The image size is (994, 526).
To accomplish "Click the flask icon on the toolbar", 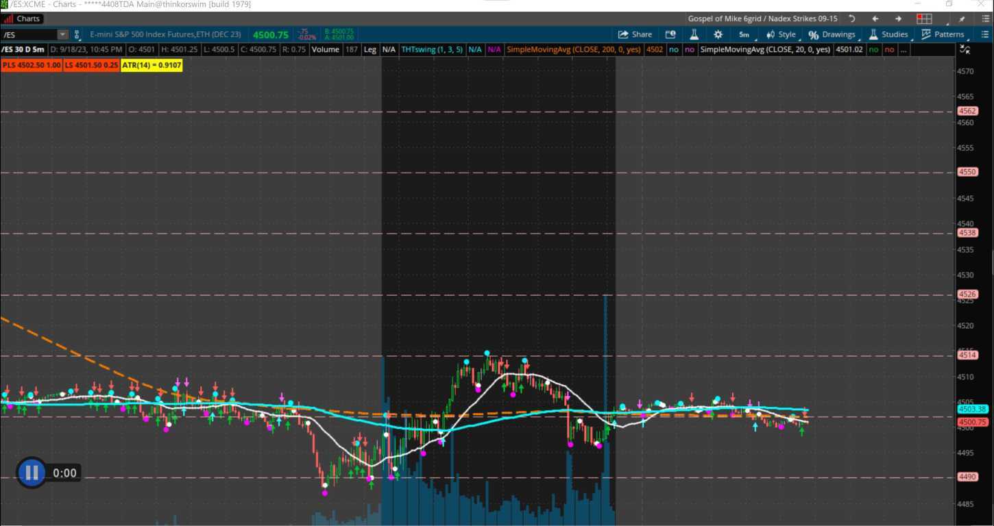I will click(694, 34).
